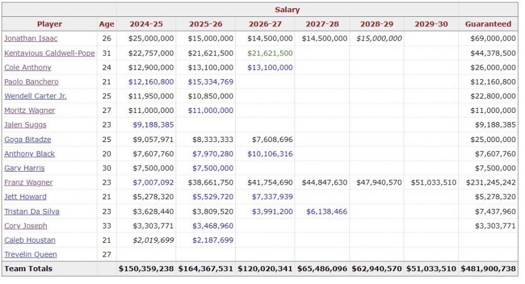This screenshot has width=525, height=284.
Task: Click the Kentavious Caldwell-Pope link
Action: (x=49, y=53)
